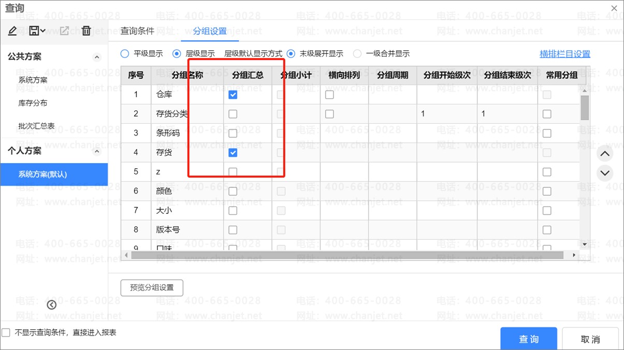Click the 常用分组 column header
Image resolution: width=624 pixels, height=350 pixels.
[x=562, y=75]
